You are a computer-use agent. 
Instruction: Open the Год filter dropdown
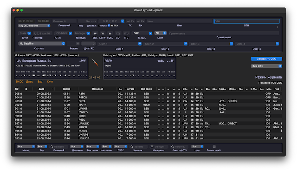coord(42,146)
